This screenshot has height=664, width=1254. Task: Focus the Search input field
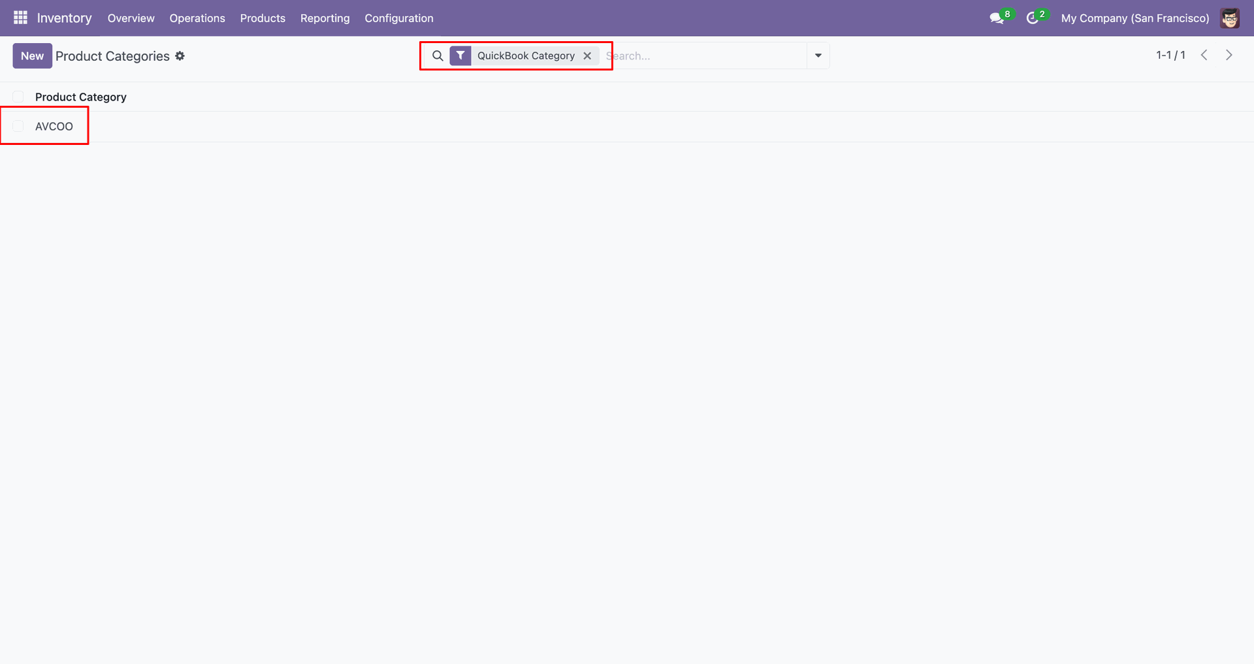(705, 55)
